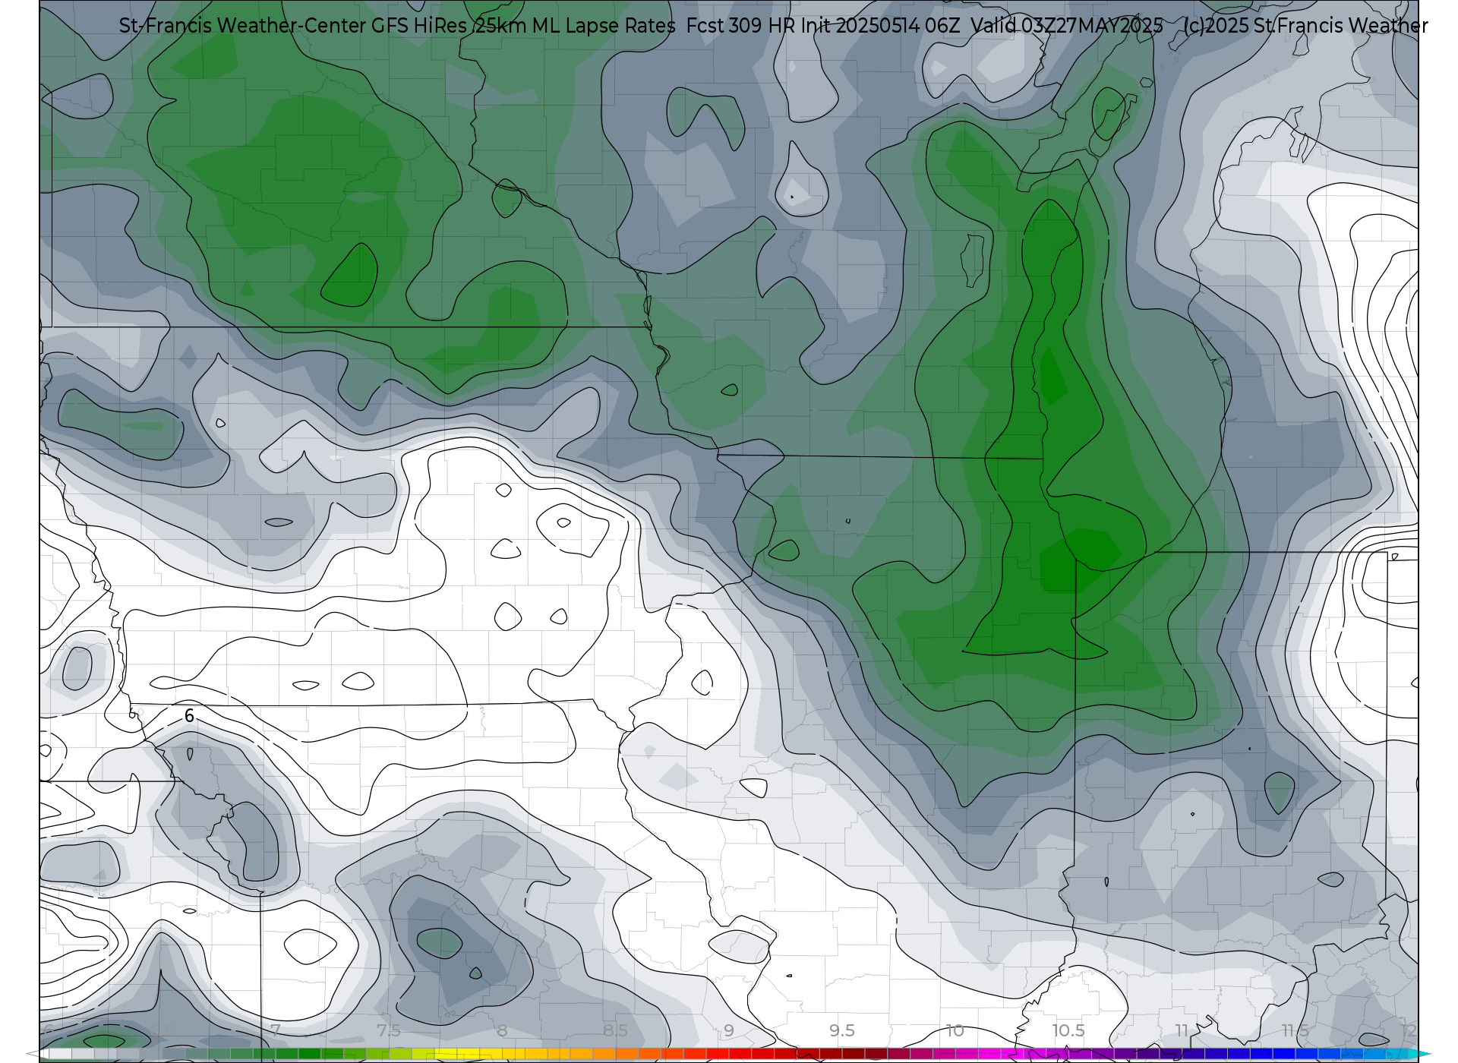This screenshot has height=1063, width=1458.
Task: Click 'GFS HiRes 25km ML Lapse Rates' title text
Action: click(x=523, y=26)
